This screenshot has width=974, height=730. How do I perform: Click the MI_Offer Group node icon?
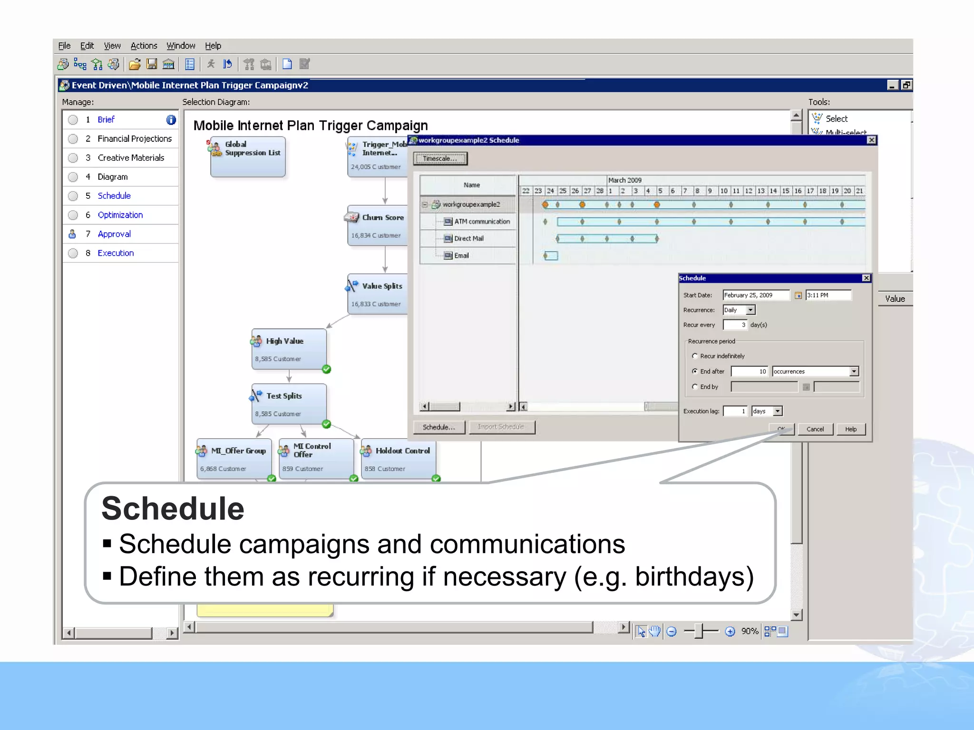201,451
